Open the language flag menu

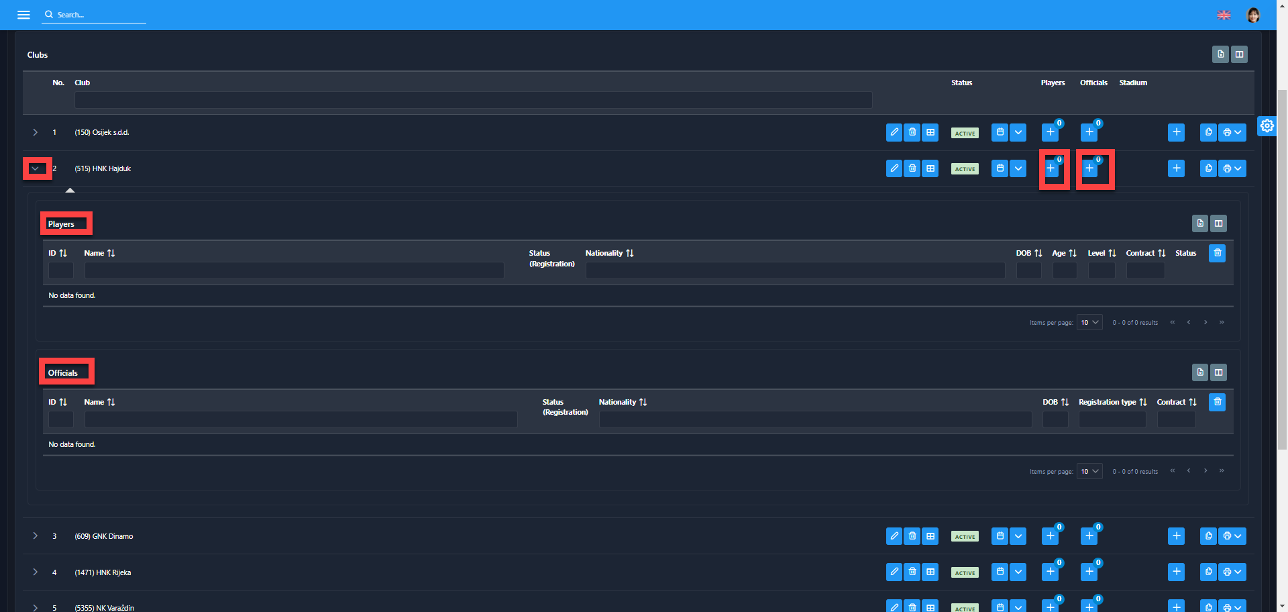(1224, 15)
